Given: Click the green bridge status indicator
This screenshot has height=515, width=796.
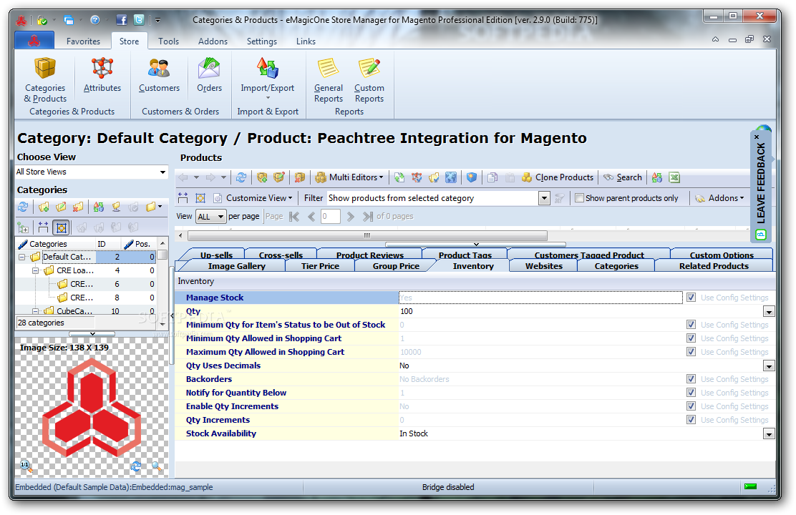Looking at the screenshot, I should [750, 486].
